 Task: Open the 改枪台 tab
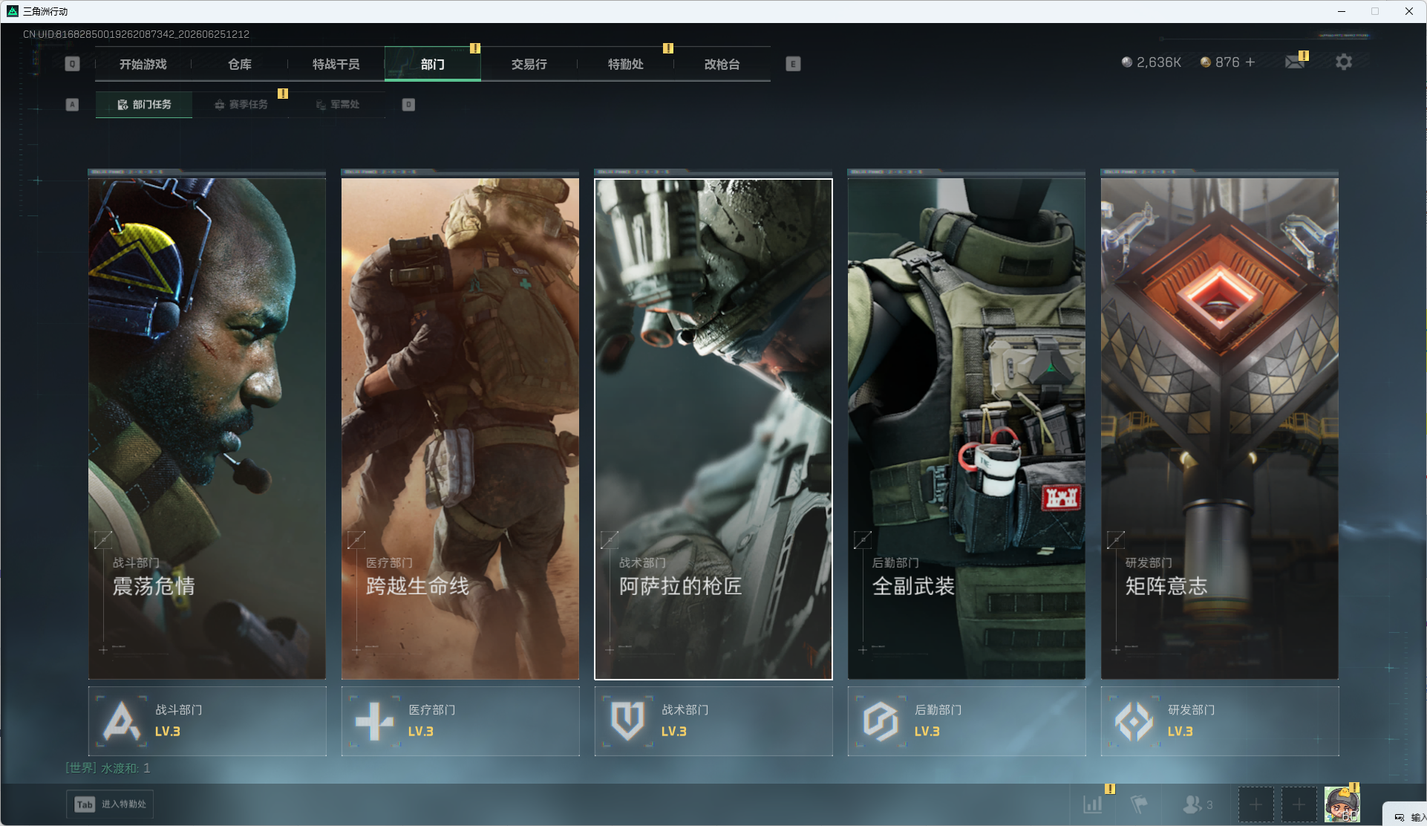pos(722,64)
